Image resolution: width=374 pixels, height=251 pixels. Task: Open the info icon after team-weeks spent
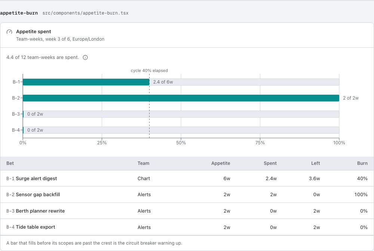pyautogui.click(x=85, y=57)
